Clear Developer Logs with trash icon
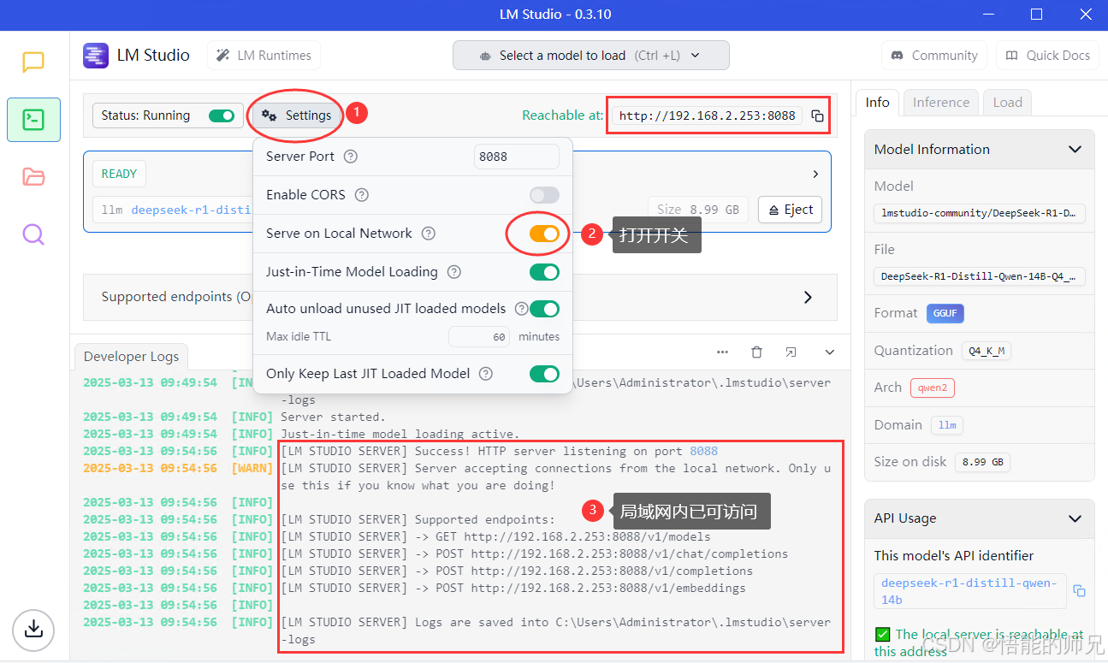Image resolution: width=1108 pixels, height=663 pixels. coord(756,352)
